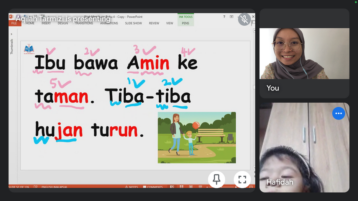Click the INK TOOLS contextual header
Screen dimensions: 358x201
pos(186,17)
